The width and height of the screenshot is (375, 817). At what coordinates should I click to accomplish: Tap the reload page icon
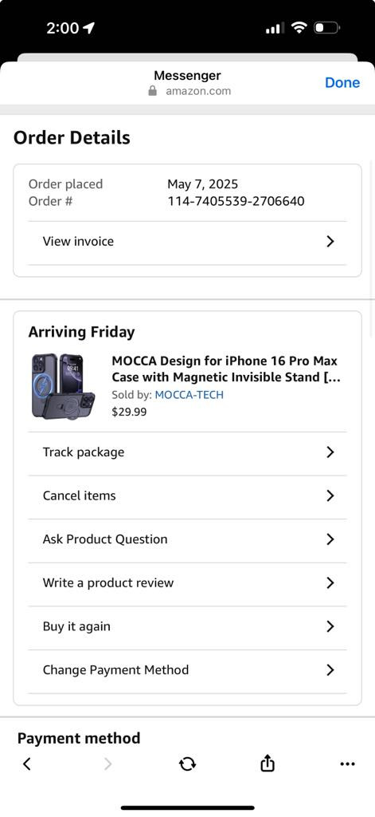click(x=187, y=764)
